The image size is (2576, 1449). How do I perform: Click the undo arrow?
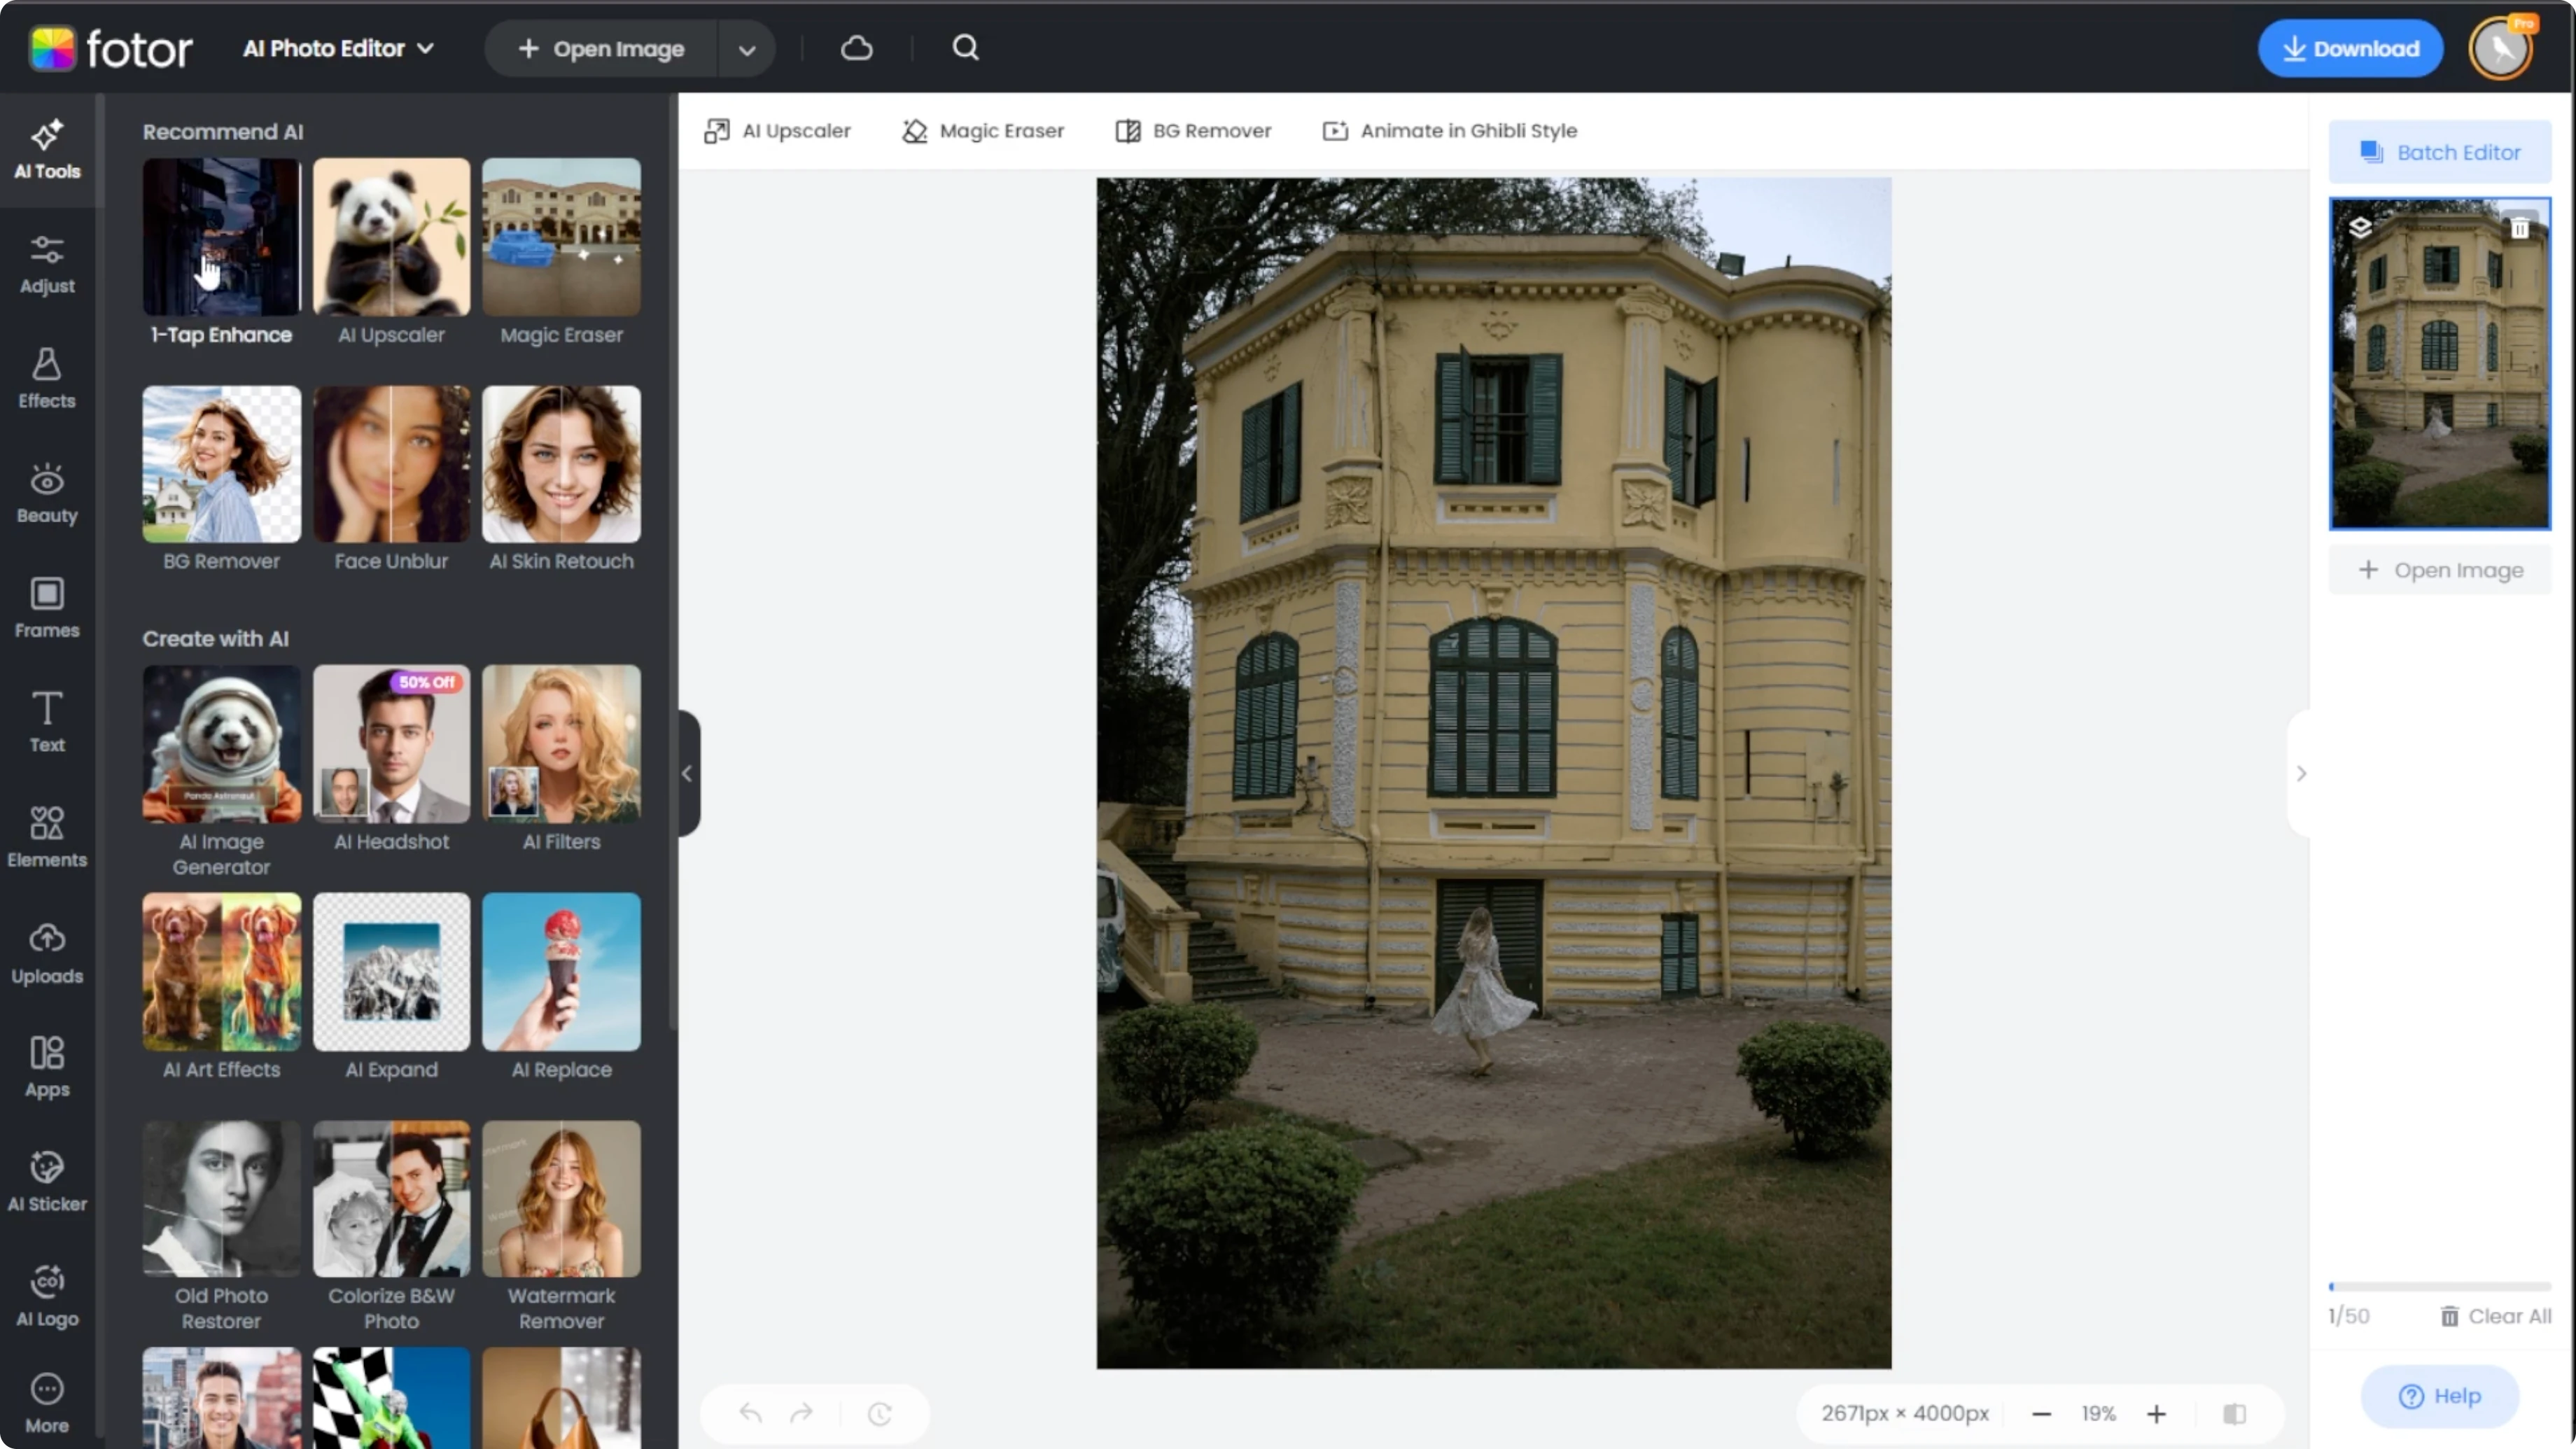coord(750,1413)
